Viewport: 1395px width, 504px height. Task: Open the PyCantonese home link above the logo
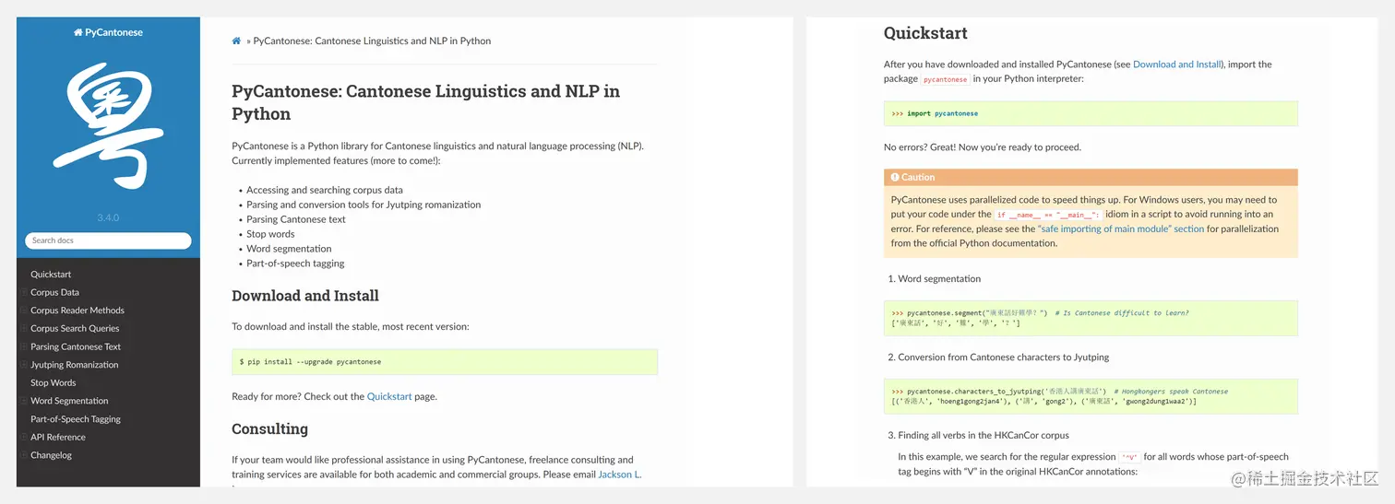coord(108,32)
